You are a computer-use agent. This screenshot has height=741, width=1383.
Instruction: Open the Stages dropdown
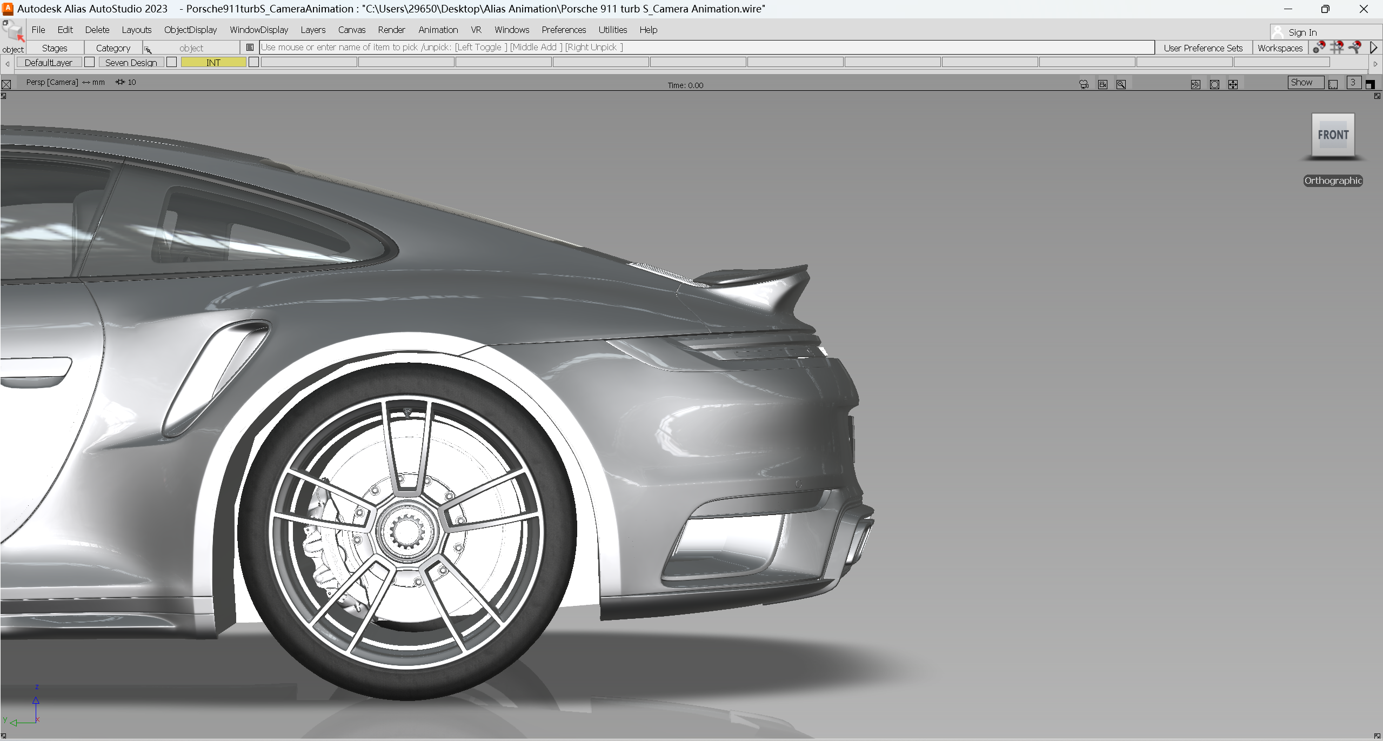[54, 48]
